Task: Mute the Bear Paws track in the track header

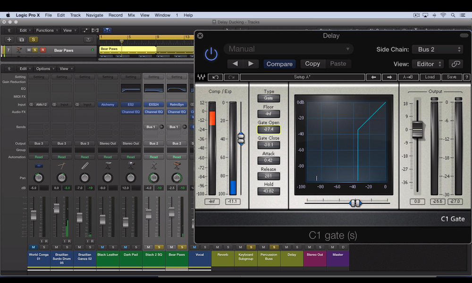Action: [29, 50]
